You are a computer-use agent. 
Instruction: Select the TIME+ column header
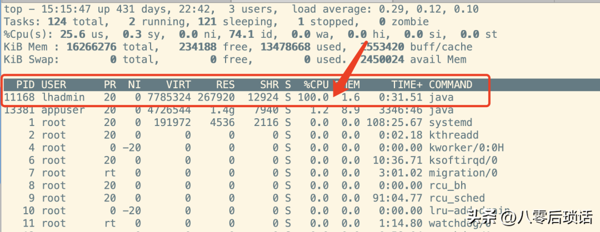(x=407, y=84)
